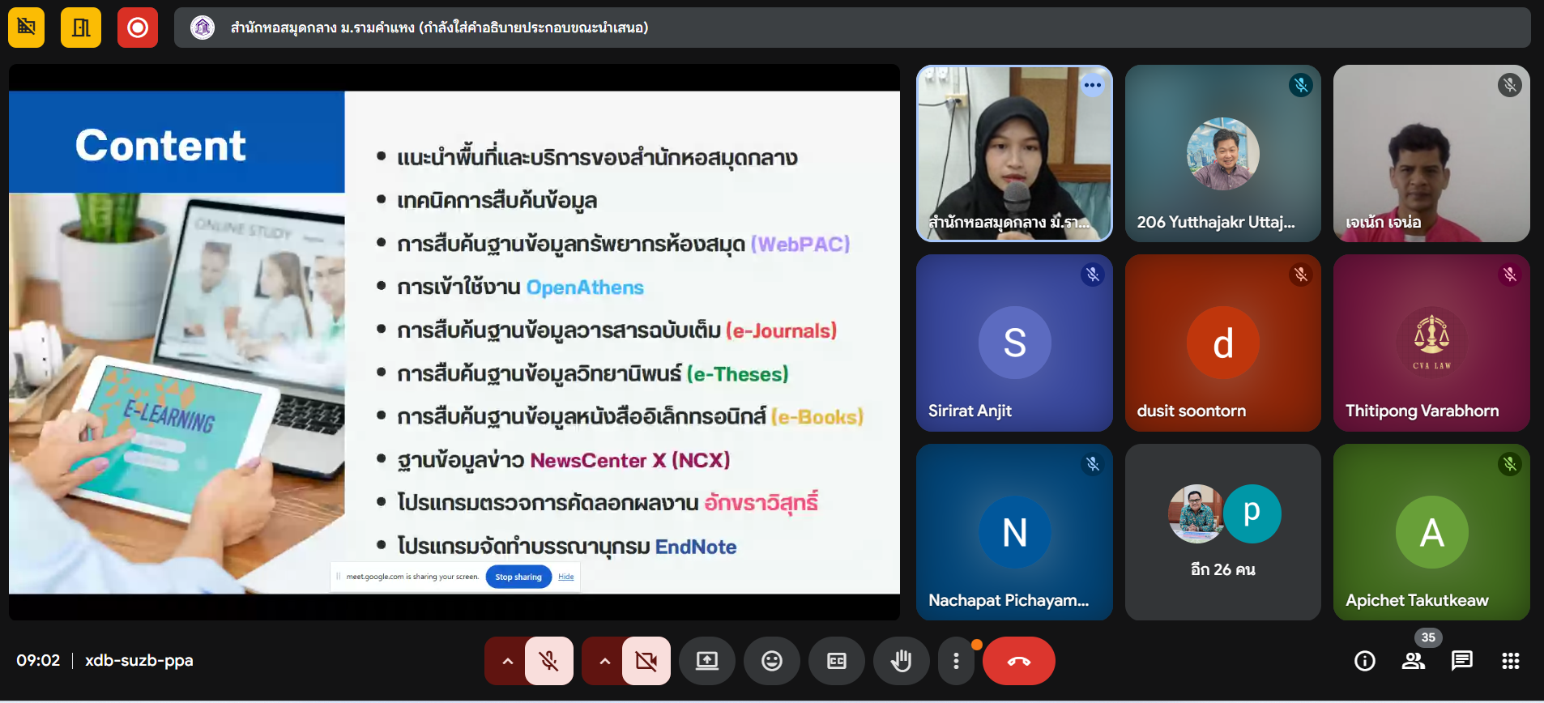Click the 'dusit soontorn' name label
The image size is (1544, 703).
(x=1192, y=411)
